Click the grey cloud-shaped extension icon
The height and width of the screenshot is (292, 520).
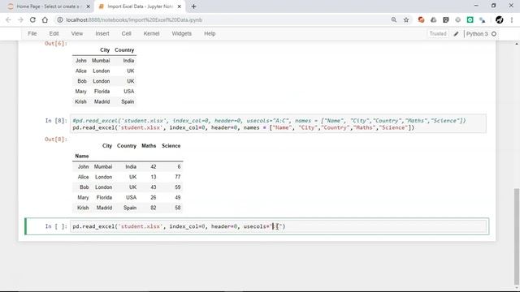coord(433,19)
